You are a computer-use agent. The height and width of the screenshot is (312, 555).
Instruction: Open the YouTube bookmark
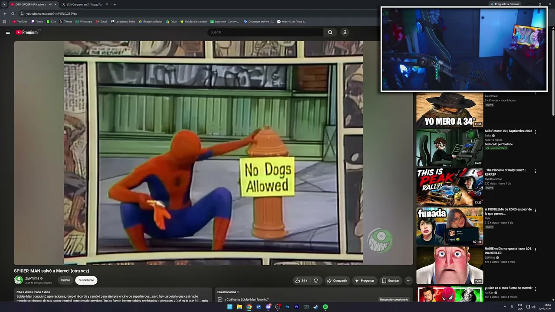20,21
